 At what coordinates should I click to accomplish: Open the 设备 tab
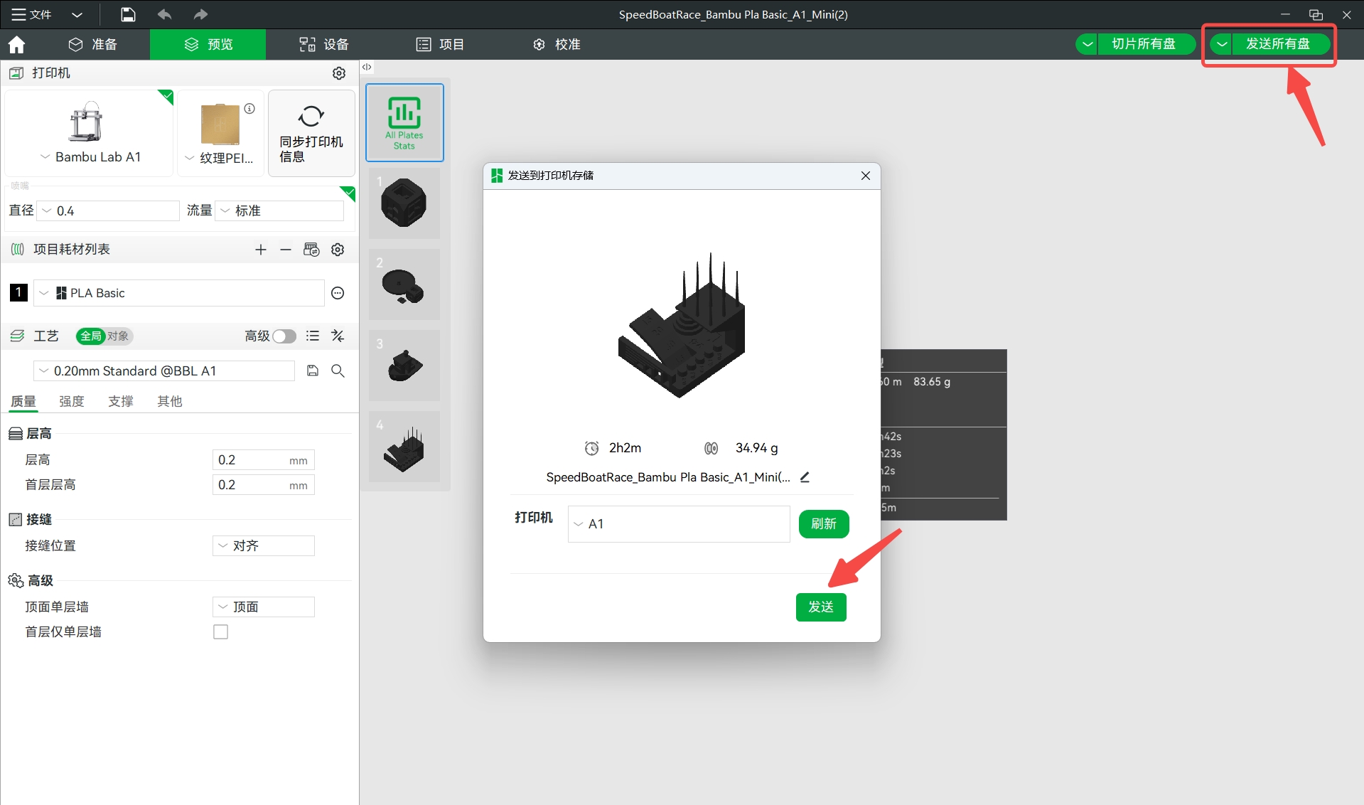[323, 44]
